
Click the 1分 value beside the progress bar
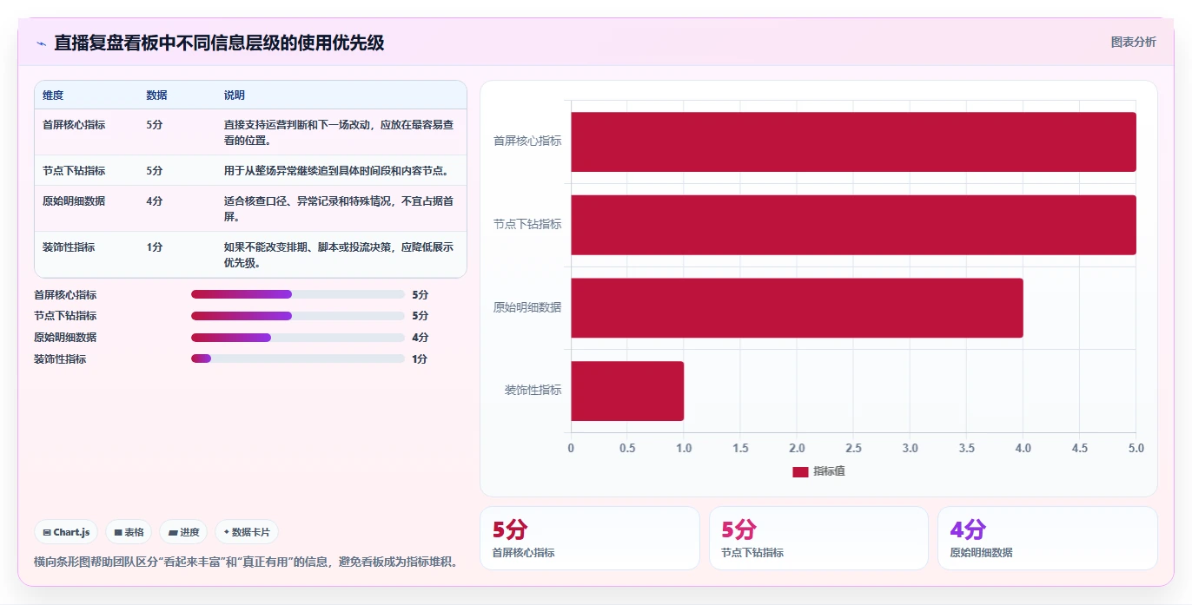[x=420, y=359]
